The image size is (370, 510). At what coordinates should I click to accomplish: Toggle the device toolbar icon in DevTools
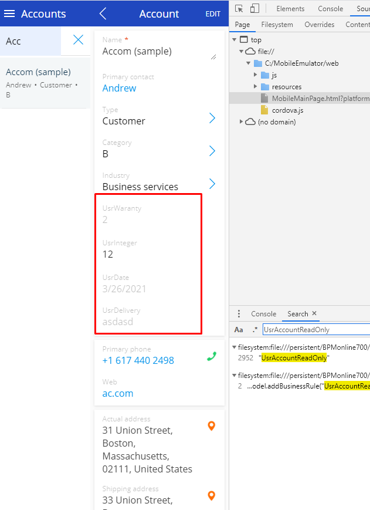pos(254,8)
